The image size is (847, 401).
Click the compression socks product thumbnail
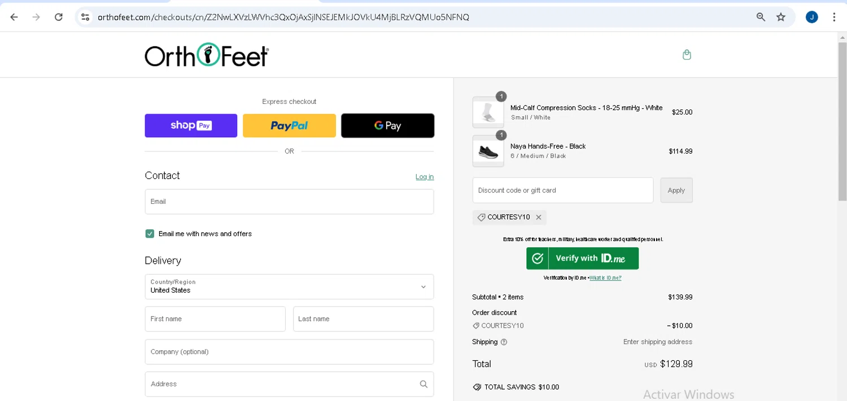coord(488,112)
